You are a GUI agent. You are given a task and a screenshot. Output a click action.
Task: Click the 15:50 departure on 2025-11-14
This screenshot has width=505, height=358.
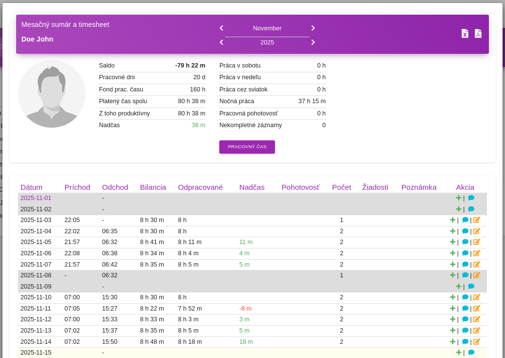[x=110, y=342]
